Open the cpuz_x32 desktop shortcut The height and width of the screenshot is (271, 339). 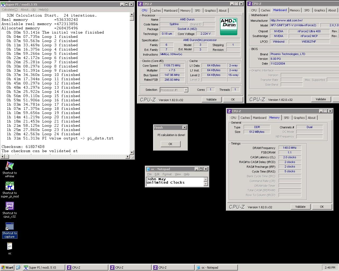(10, 210)
